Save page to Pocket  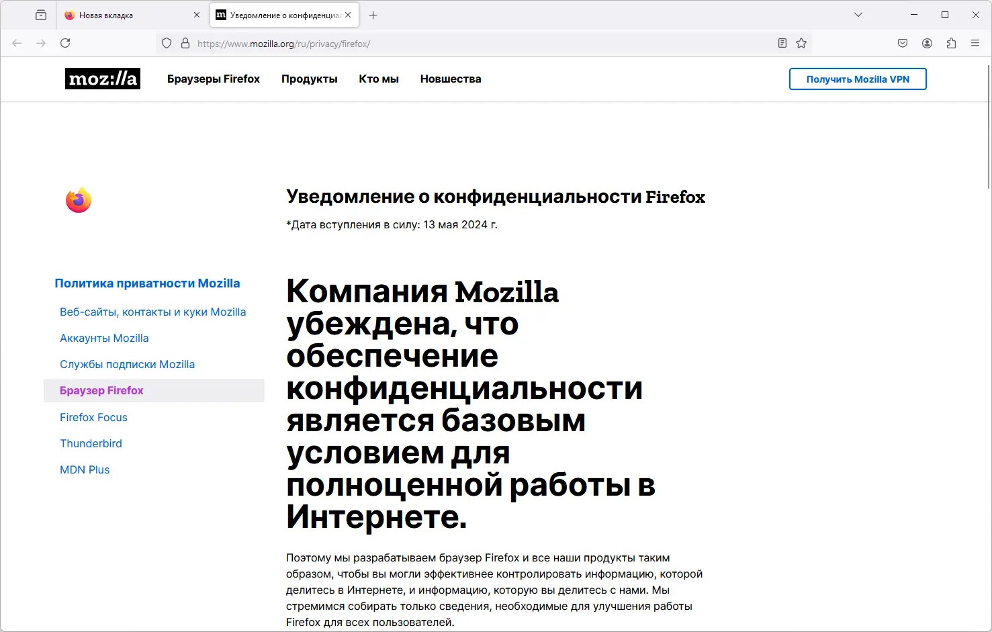tap(903, 44)
